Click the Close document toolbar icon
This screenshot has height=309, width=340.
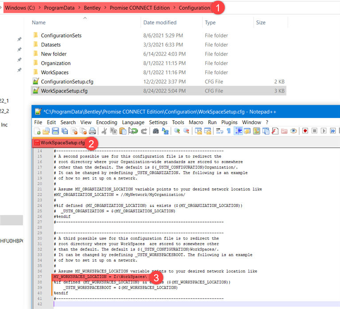(74, 131)
